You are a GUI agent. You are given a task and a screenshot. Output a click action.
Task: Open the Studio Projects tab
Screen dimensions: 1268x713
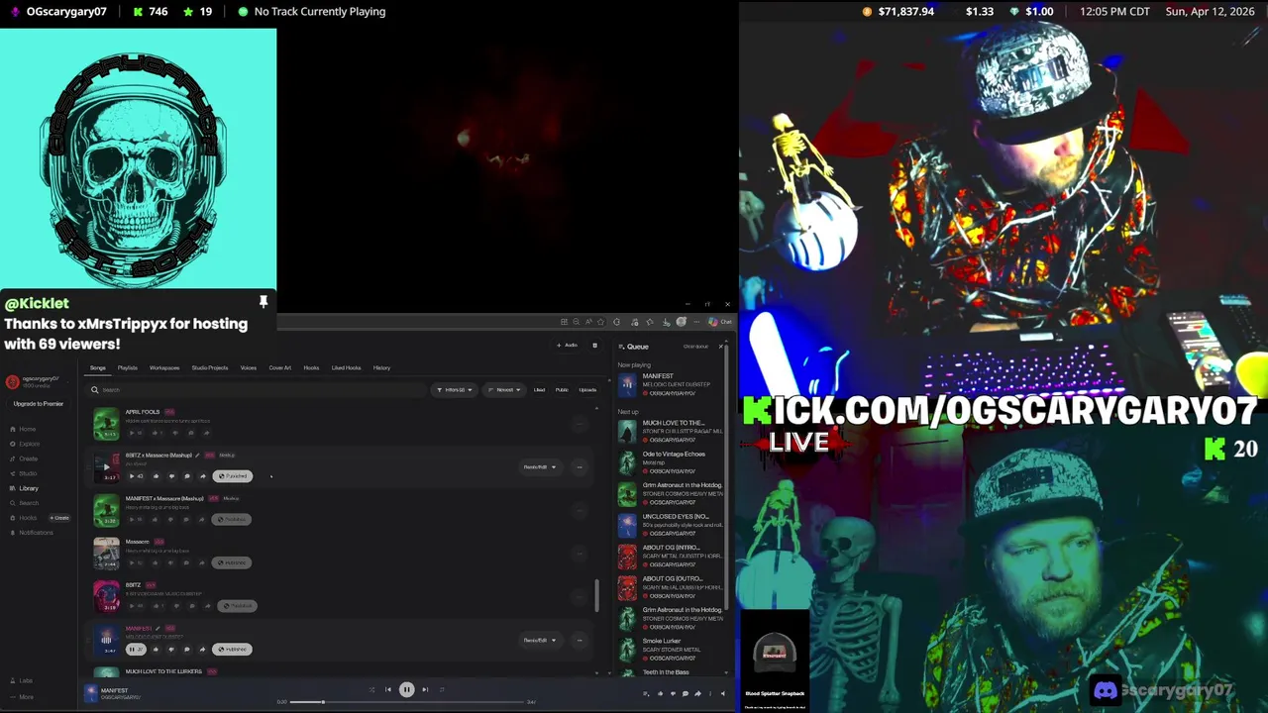[210, 367]
